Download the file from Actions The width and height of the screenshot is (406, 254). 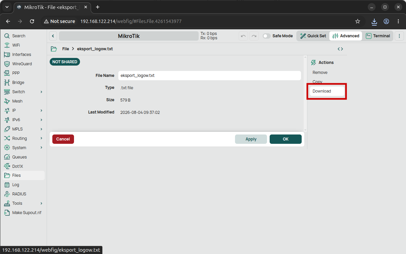pos(327,91)
